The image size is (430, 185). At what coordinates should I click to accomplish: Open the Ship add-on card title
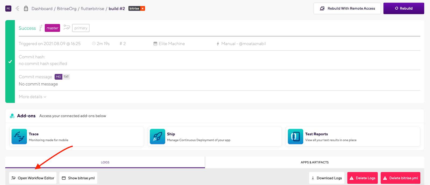pyautogui.click(x=171, y=134)
